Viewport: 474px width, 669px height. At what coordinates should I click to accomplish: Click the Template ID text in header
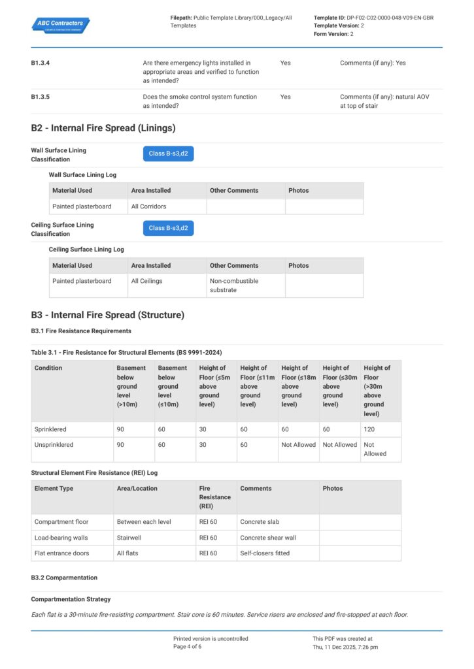(373, 18)
